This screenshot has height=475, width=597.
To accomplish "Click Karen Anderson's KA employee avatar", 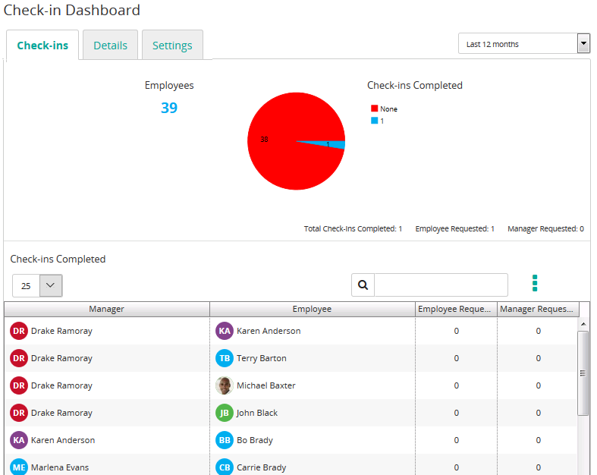I will coord(225,331).
